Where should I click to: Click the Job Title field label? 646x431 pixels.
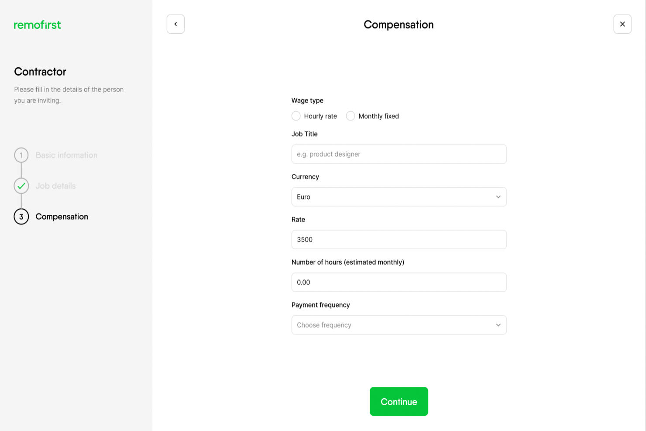304,134
